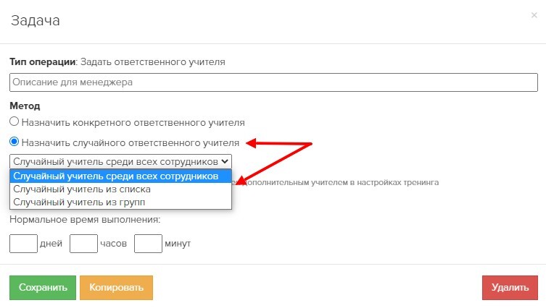Click the Задача dialog title
Image resolution: width=546 pixels, height=308 pixels.
pos(34,20)
